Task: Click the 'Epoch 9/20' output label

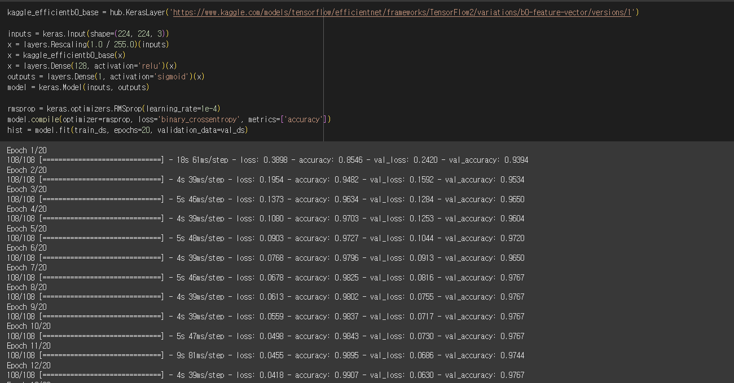Action: (x=27, y=307)
